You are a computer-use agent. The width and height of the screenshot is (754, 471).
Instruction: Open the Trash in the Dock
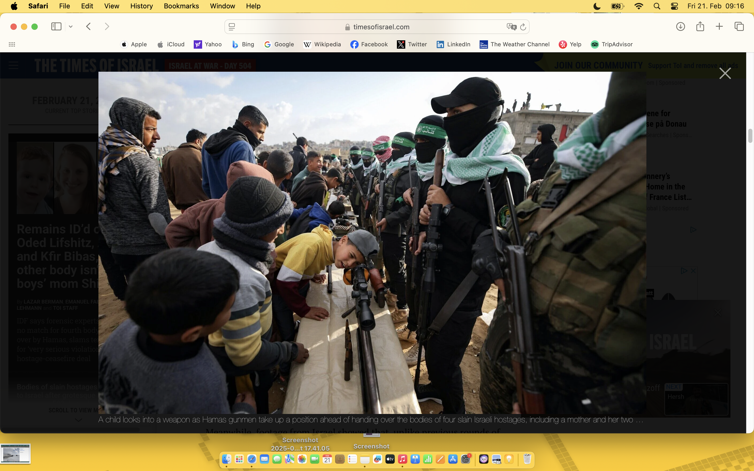[527, 459]
